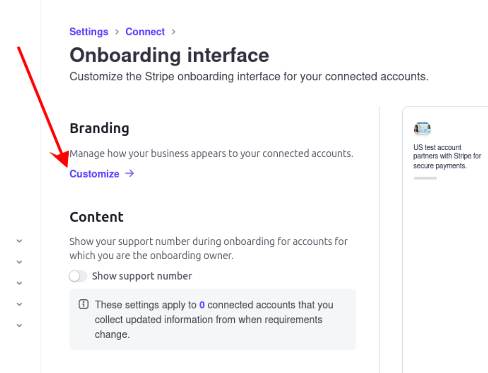
Task: Open the Connect breadcrumb link
Action: coord(145,32)
